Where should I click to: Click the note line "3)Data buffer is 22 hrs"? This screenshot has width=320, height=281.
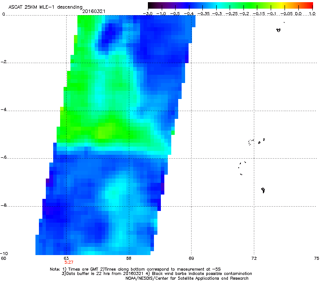tap(157, 274)
